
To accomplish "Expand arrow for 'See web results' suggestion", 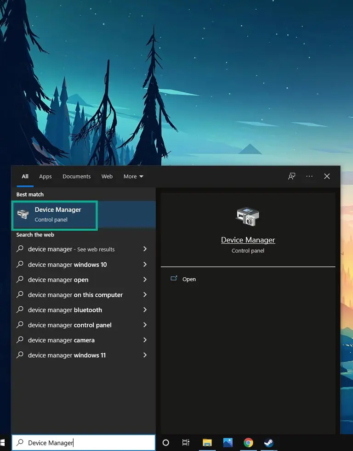I will (145, 249).
